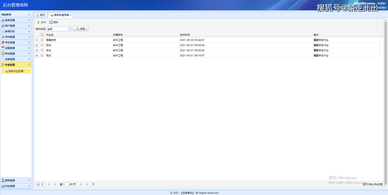Check the box for 高等数学 row

[42, 40]
